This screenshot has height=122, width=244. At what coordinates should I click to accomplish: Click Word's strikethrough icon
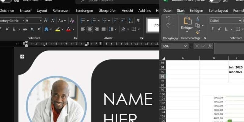26,29
